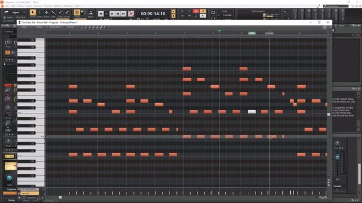The image size is (362, 203).
Task: Click the plus icon at the timeline's right end
Action: click(x=329, y=34)
